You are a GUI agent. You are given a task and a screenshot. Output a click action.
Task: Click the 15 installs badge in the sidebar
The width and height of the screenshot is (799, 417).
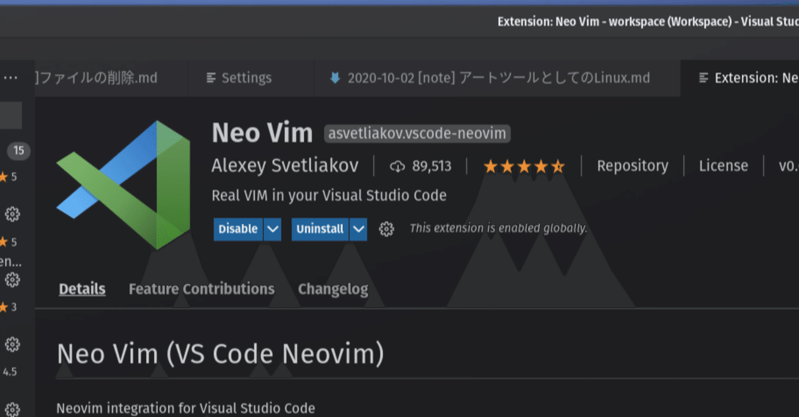pyautogui.click(x=19, y=151)
